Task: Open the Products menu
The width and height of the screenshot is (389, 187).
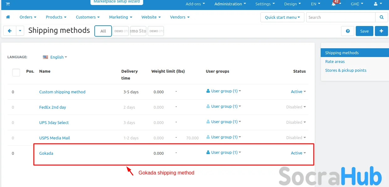Action: pyautogui.click(x=56, y=17)
